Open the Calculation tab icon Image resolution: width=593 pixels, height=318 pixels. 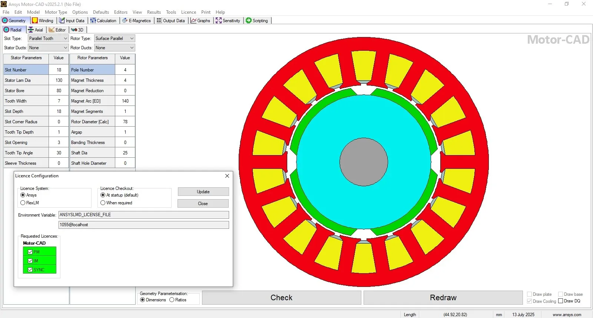[x=93, y=21]
